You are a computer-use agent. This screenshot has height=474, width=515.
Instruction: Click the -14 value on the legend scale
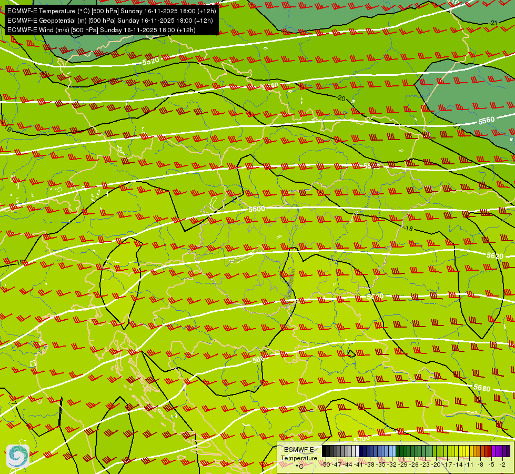coord(459,465)
